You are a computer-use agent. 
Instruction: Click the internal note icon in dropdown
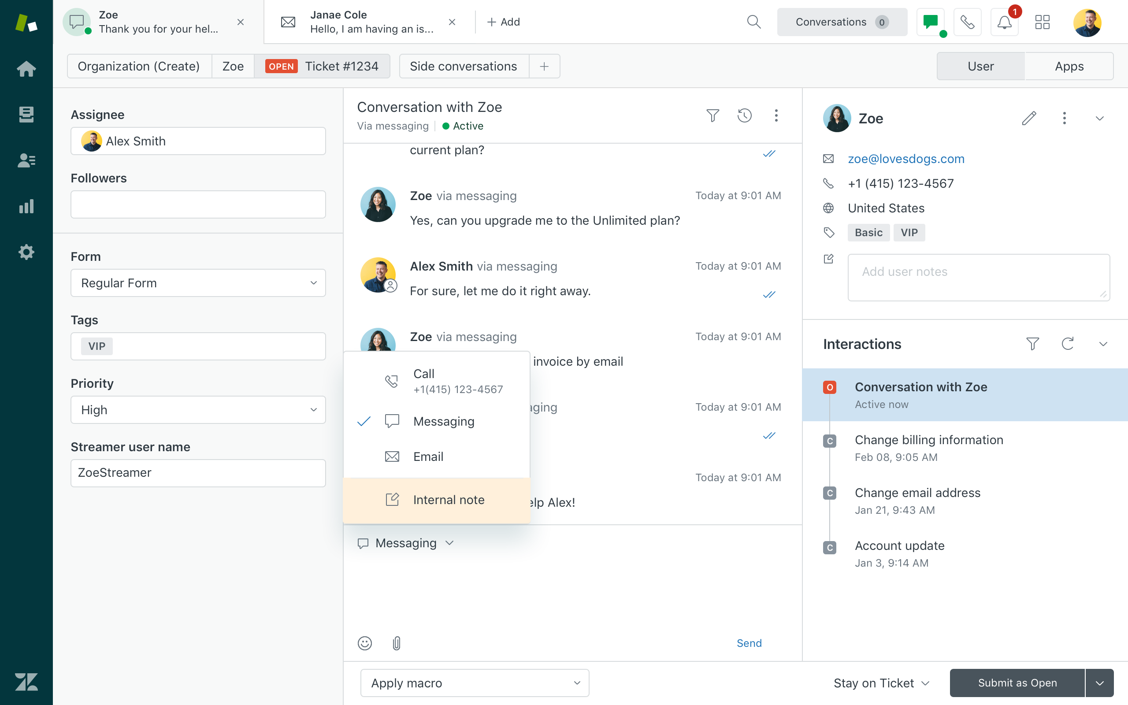point(391,500)
